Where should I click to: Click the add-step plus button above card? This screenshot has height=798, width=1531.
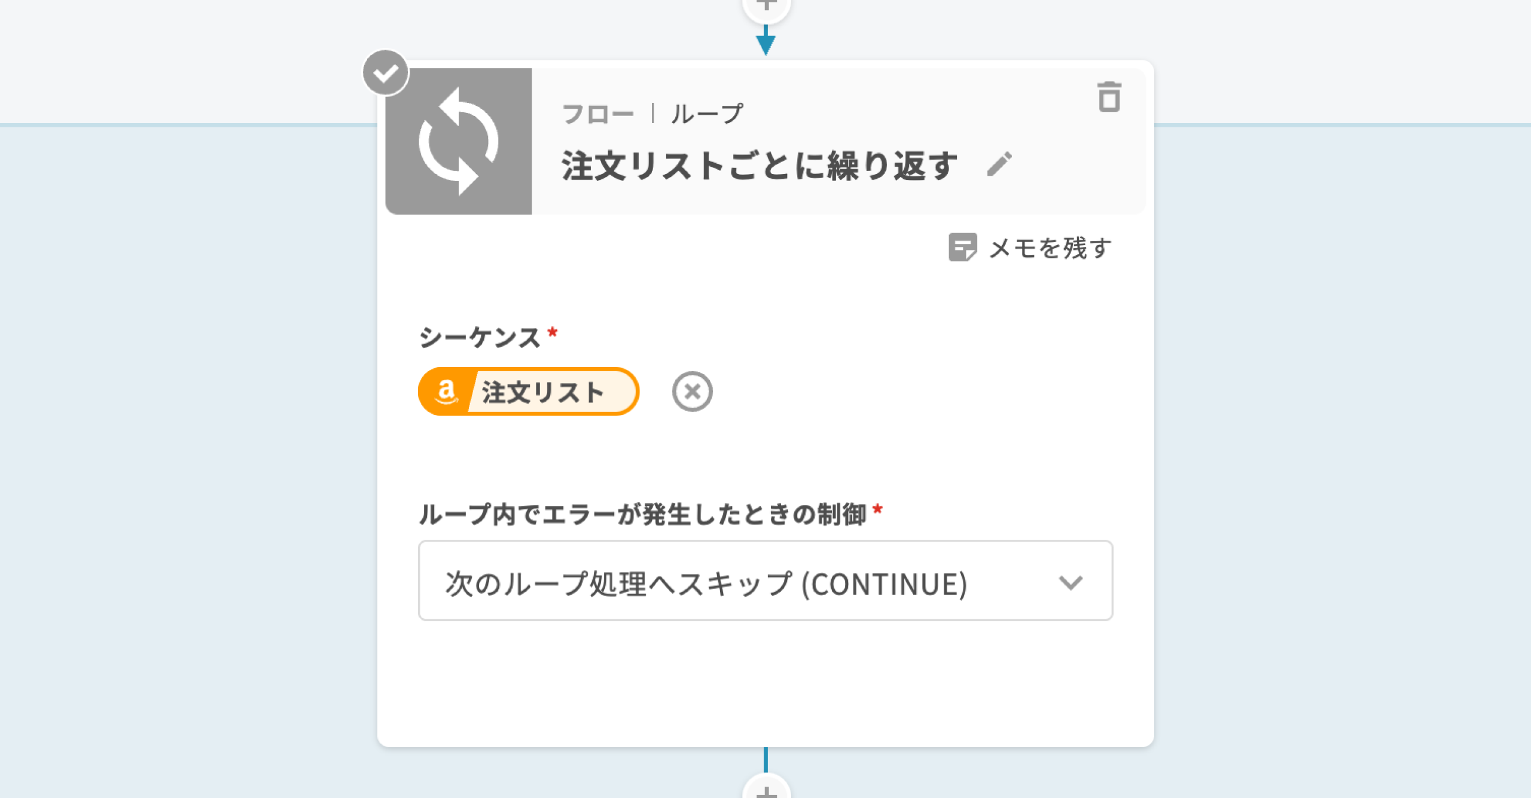click(766, 6)
